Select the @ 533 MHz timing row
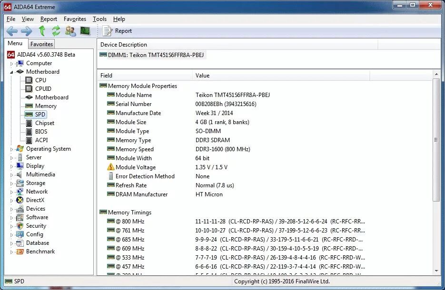 point(236,257)
